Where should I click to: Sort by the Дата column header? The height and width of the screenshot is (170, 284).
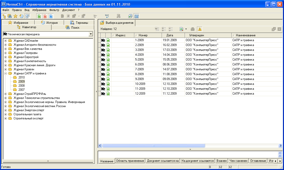coord(173,35)
